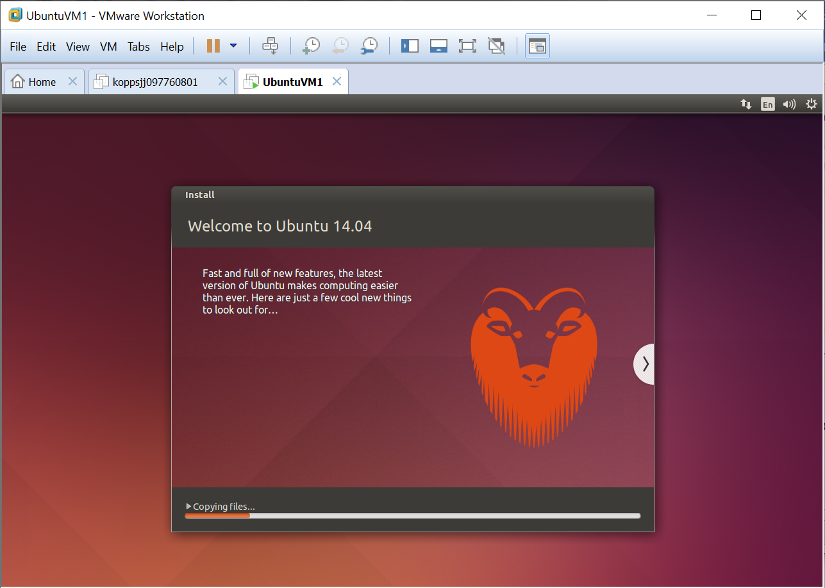This screenshot has width=825, height=588.
Task: Click the installation progress bar
Action: tap(412, 515)
